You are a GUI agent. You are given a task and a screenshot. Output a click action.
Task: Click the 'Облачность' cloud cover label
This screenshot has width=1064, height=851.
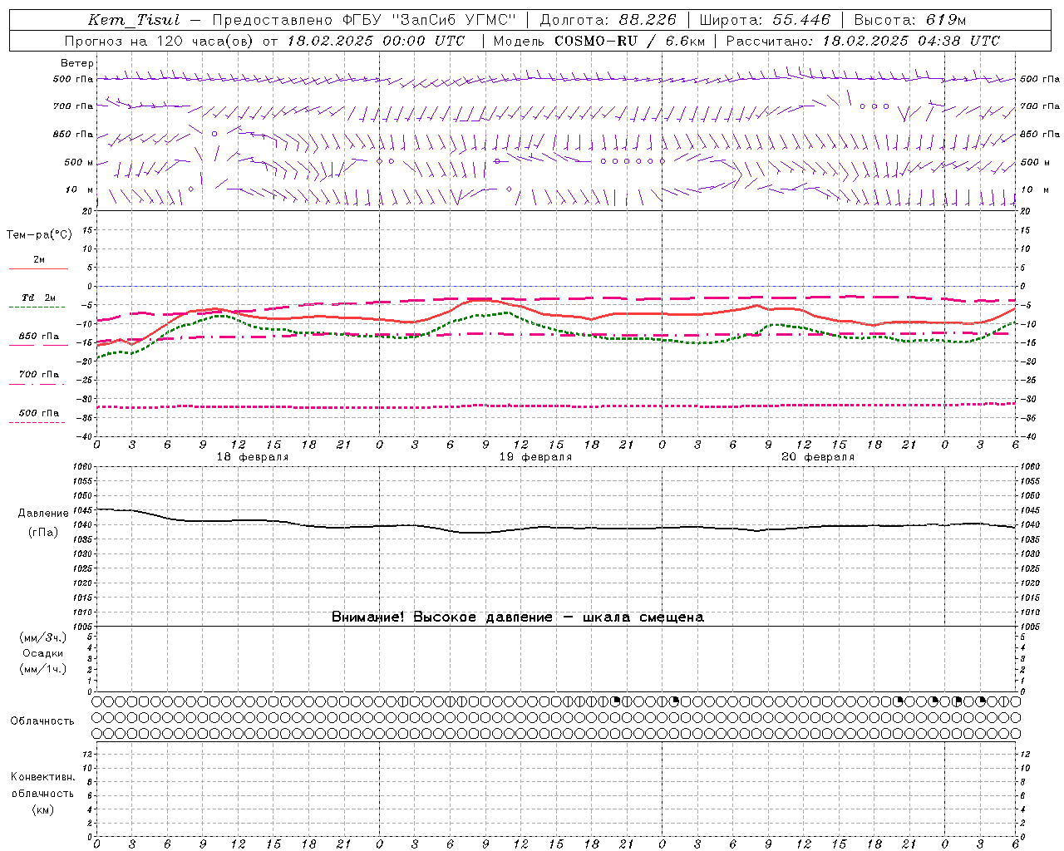click(x=42, y=721)
